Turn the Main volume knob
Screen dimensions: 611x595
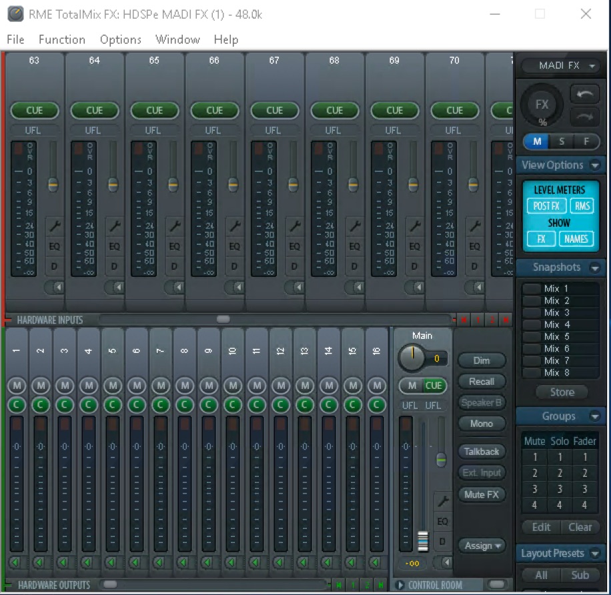click(412, 358)
